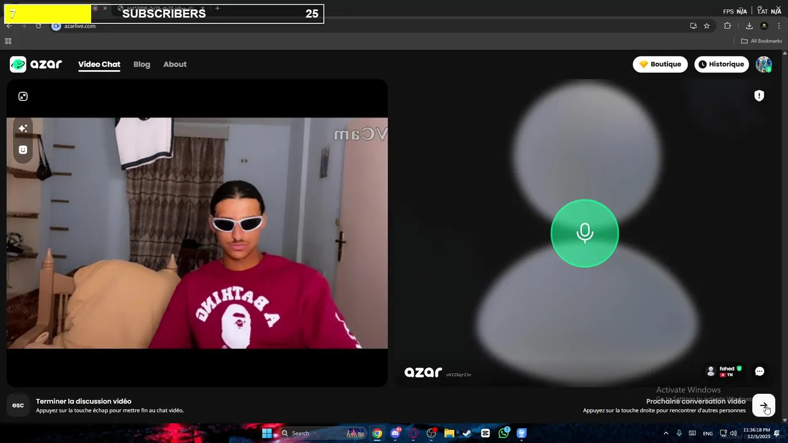Image resolution: width=788 pixels, height=443 pixels.
Task: Open the Chrome three-dot menu
Action: 779,26
